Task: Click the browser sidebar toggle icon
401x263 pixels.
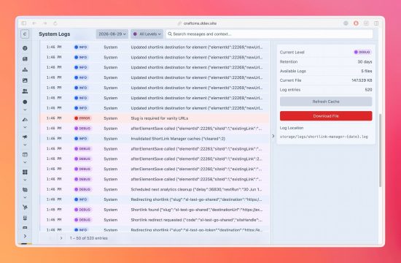Action: (x=24, y=23)
